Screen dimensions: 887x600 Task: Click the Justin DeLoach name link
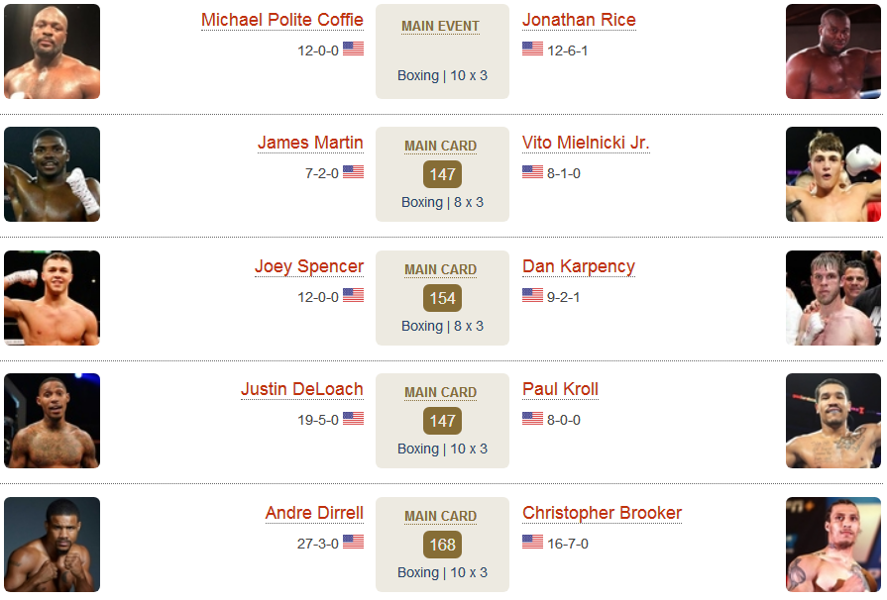pyautogui.click(x=302, y=389)
